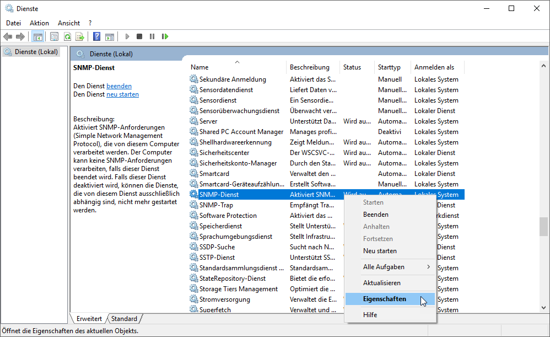Click the gear icon of Sekundäre Anmeldung

click(x=193, y=79)
